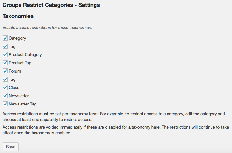Click the Class label text
Image resolution: width=232 pixels, height=153 pixels.
coord(14,87)
